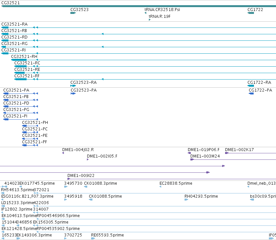Open EST RH04293.5prime
Viewport: 276px width, 240px height.
pos(201,196)
